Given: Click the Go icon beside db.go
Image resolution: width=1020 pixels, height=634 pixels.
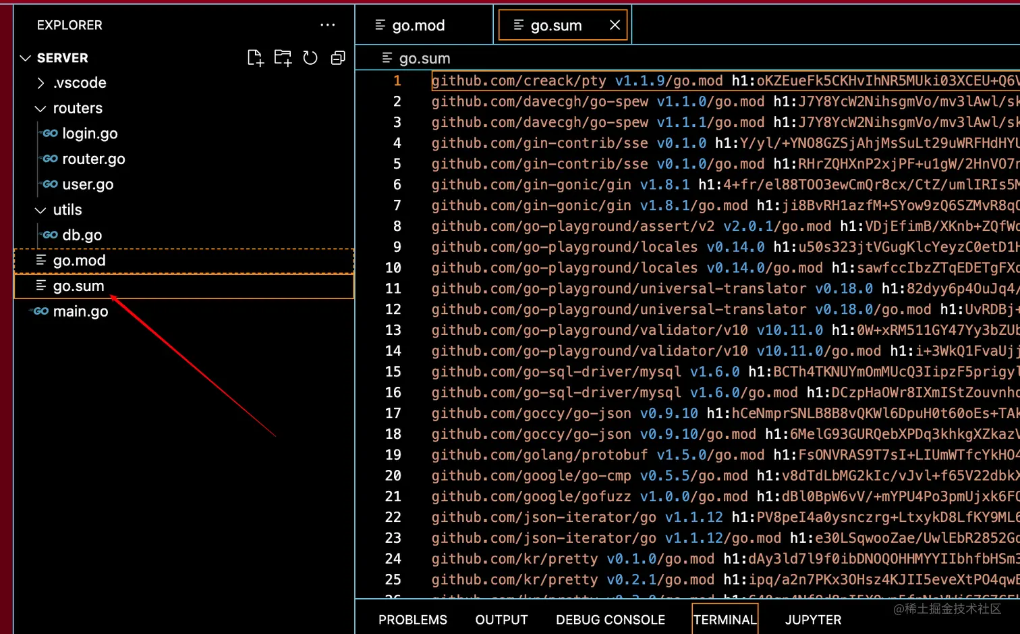Looking at the screenshot, I should [x=50, y=235].
